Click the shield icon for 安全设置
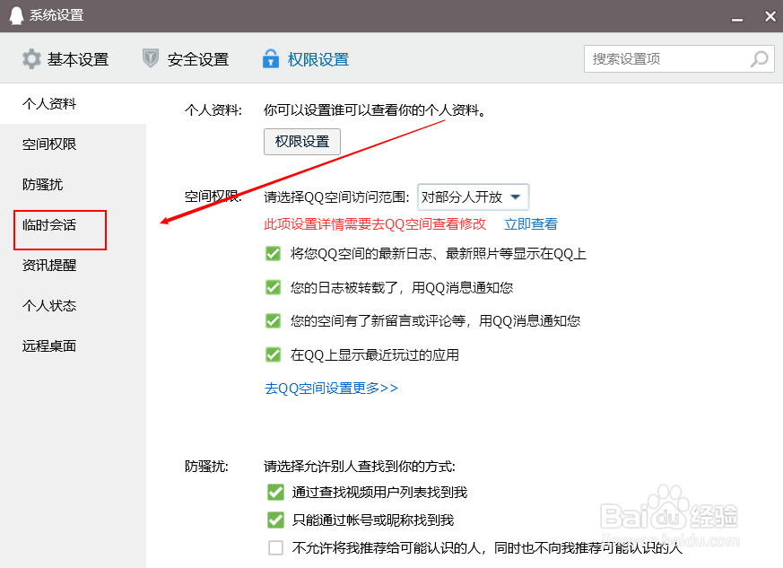Image resolution: width=783 pixels, height=568 pixels. pyautogui.click(x=149, y=58)
